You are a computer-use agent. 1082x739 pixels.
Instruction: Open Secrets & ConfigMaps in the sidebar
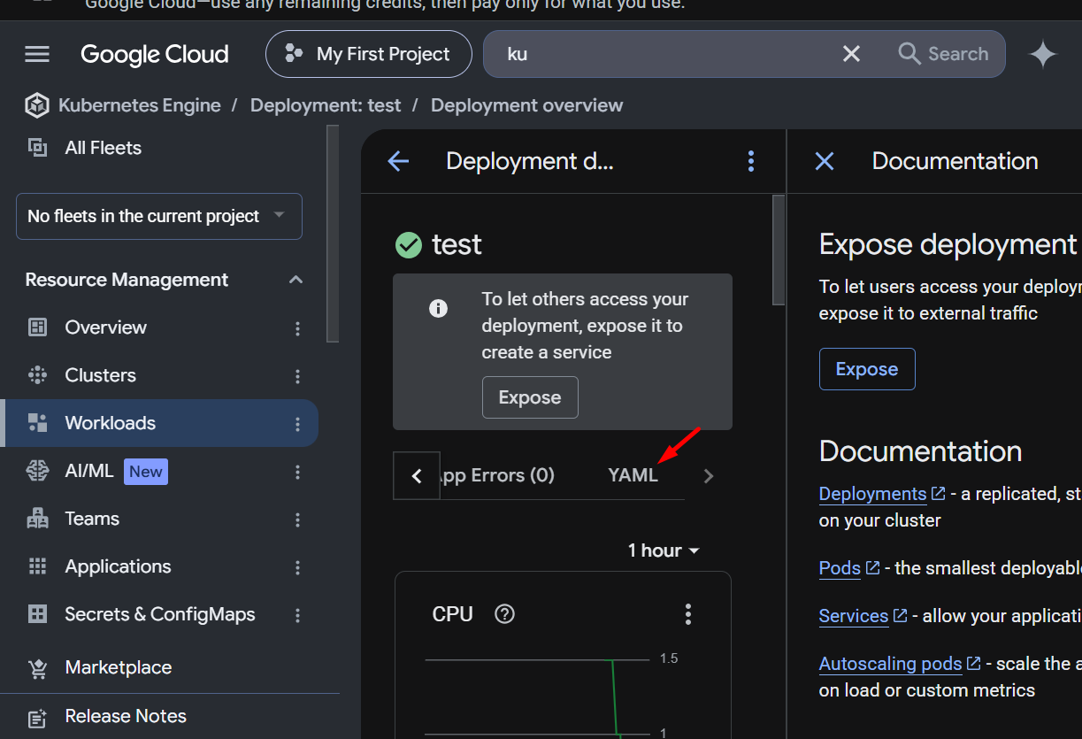point(160,614)
